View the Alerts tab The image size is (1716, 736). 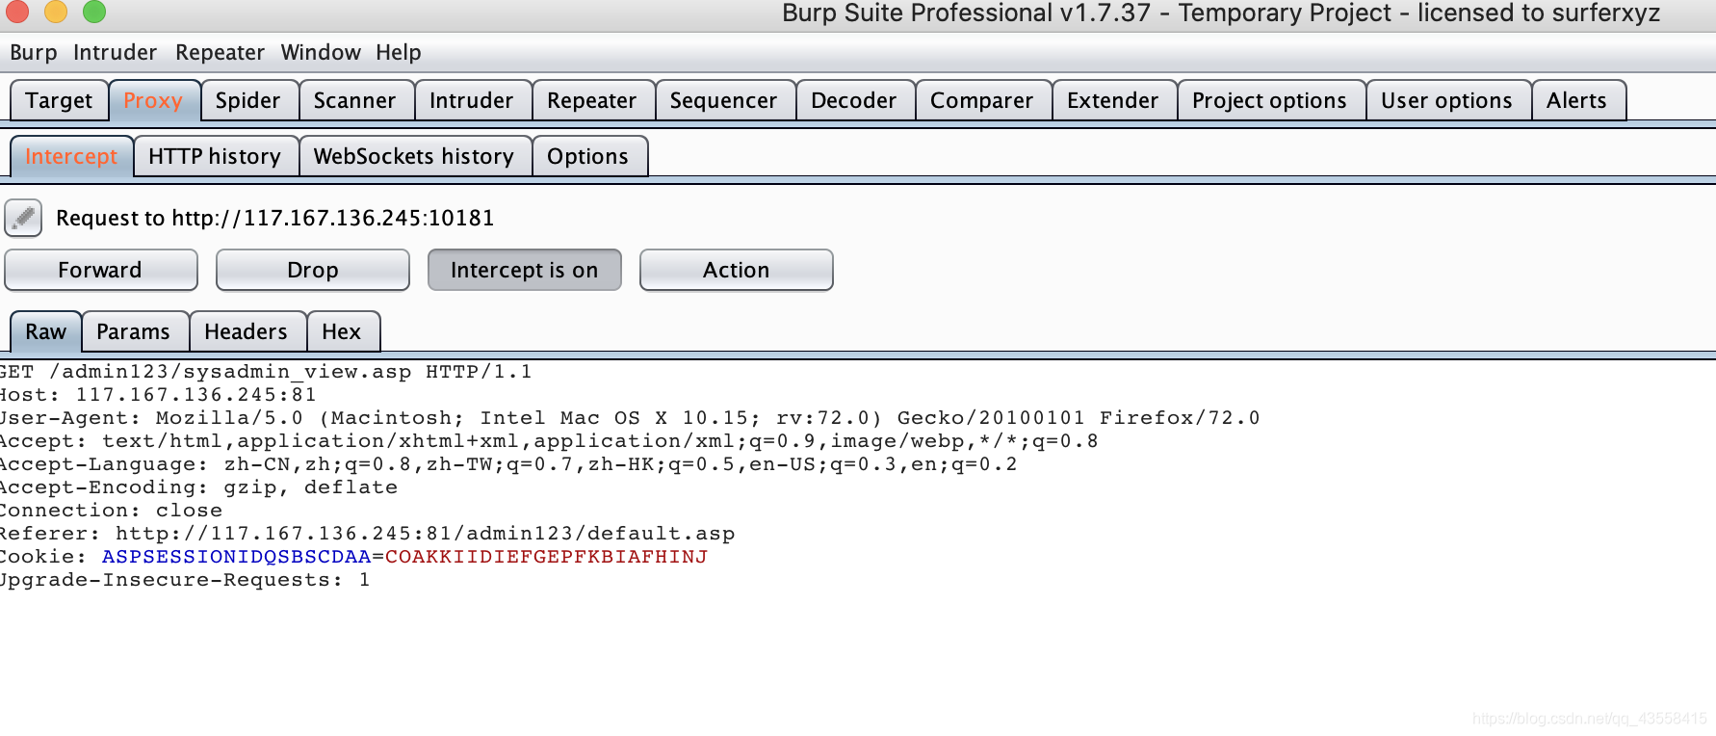coord(1577,100)
